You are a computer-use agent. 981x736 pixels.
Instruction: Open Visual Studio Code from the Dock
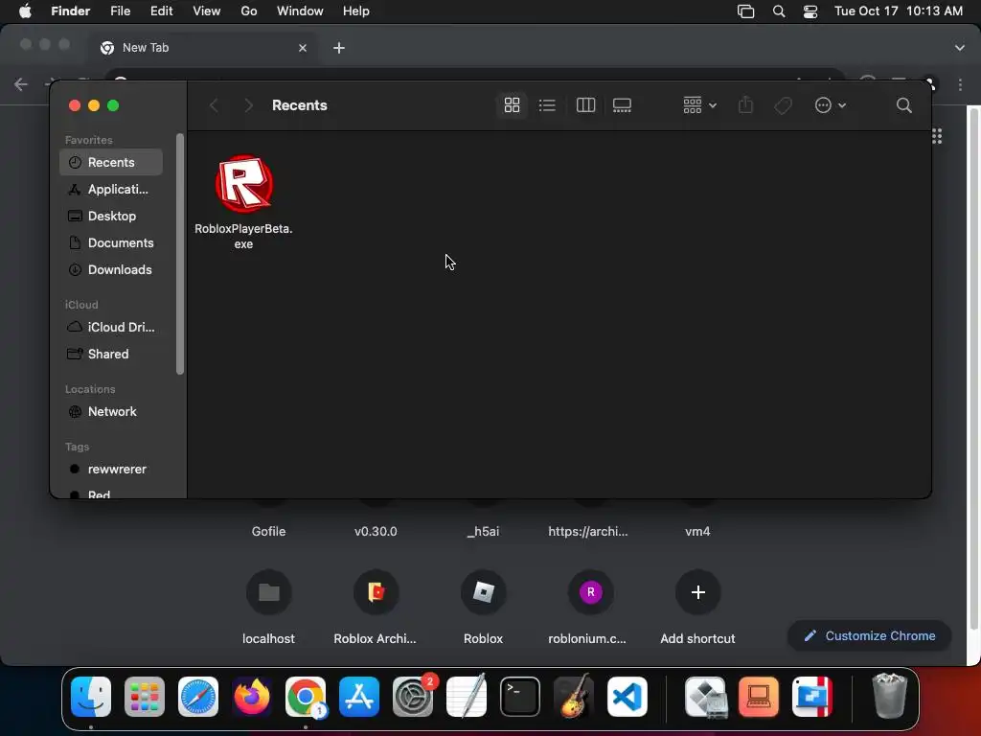click(627, 697)
